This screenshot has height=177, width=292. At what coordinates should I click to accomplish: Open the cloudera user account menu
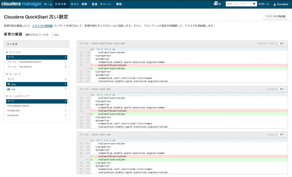[x=282, y=4]
